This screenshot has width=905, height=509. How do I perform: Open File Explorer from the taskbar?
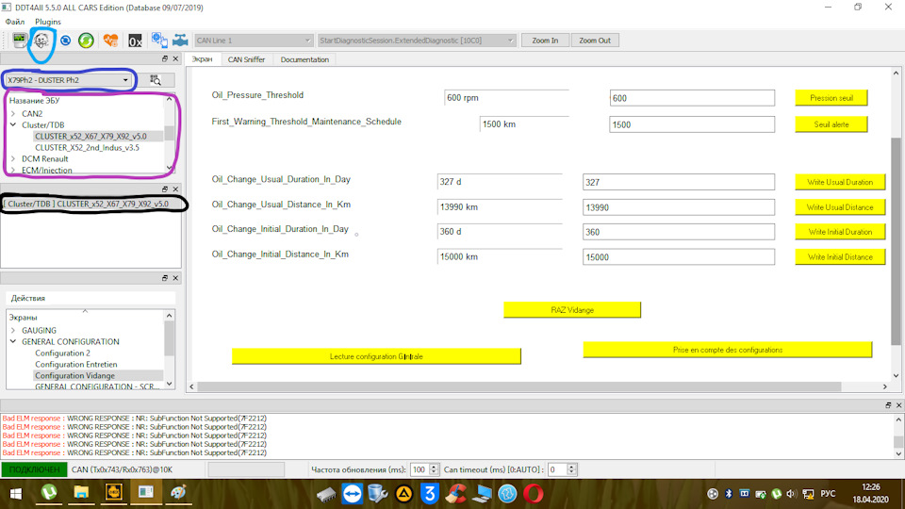tap(81, 493)
